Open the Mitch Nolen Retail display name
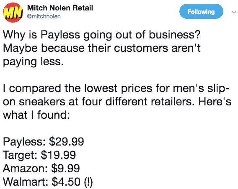 click(60, 8)
